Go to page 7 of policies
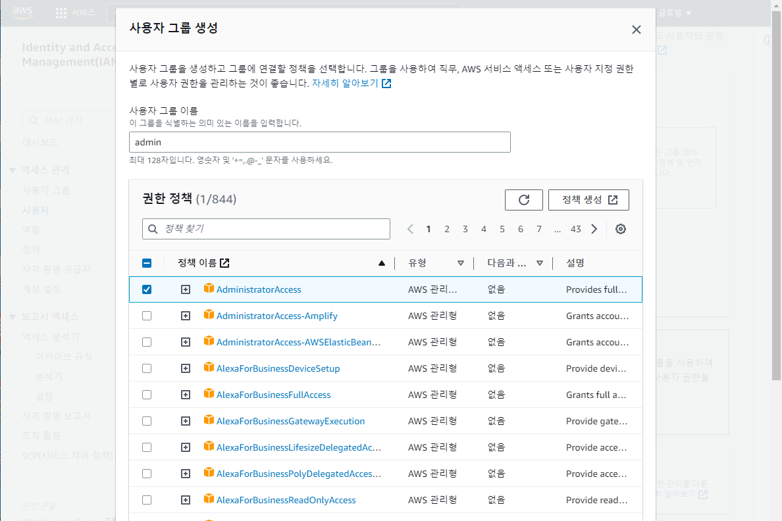The height and width of the screenshot is (521, 782). tap(539, 229)
